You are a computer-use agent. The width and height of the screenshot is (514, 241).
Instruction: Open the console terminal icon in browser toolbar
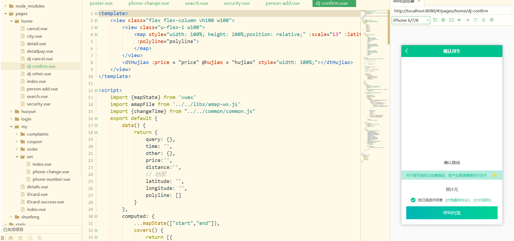452,20
